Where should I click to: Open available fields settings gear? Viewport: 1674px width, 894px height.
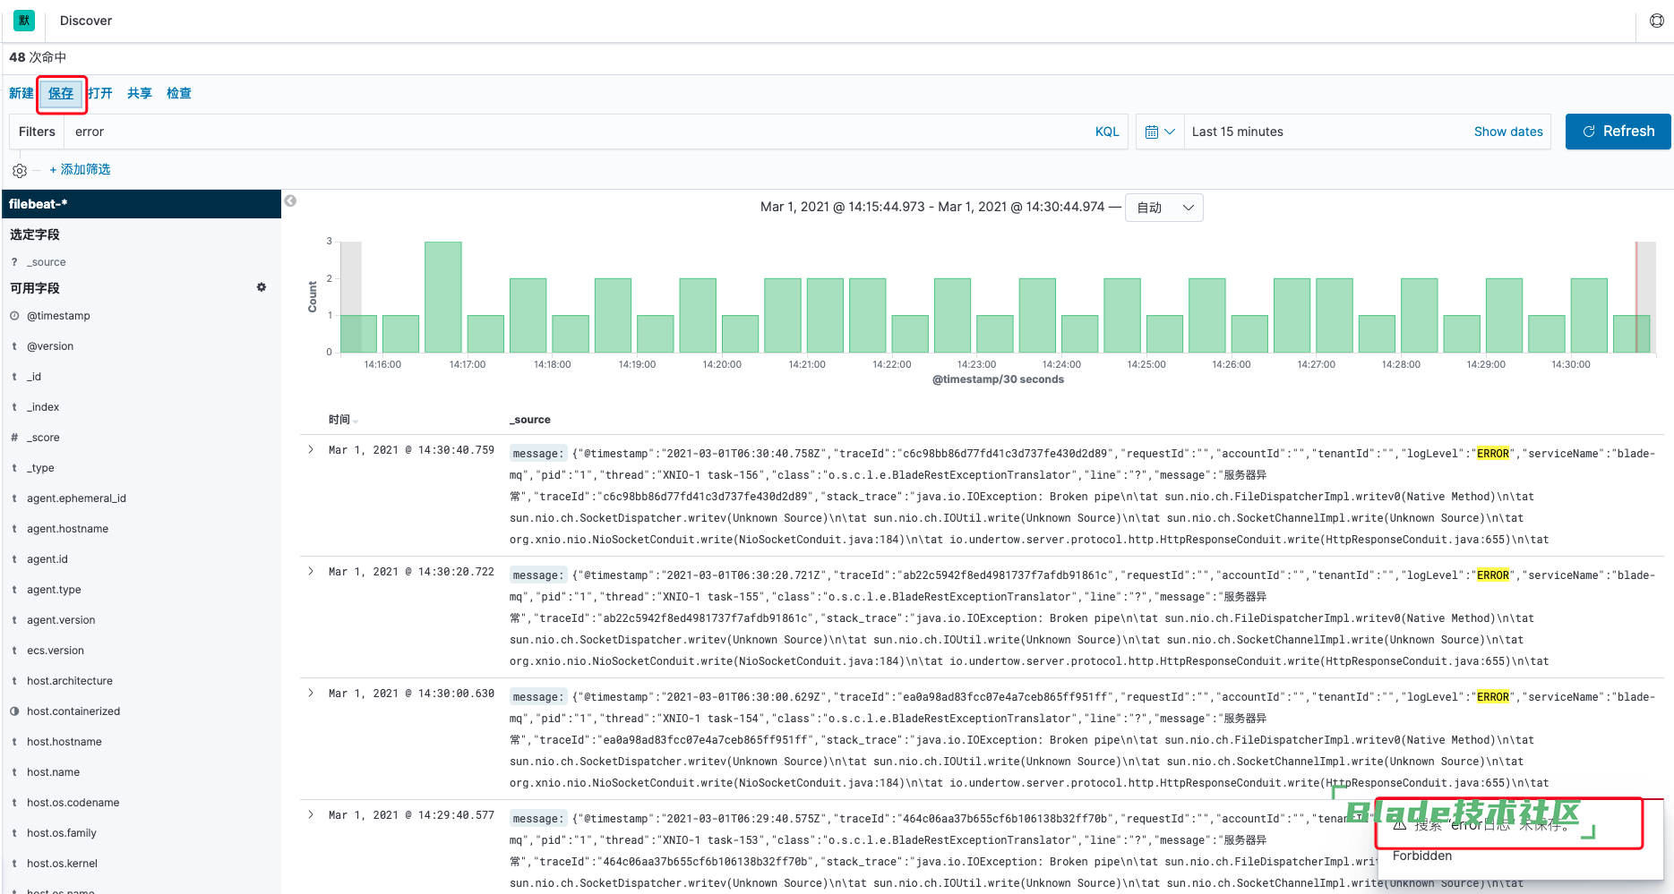point(262,287)
